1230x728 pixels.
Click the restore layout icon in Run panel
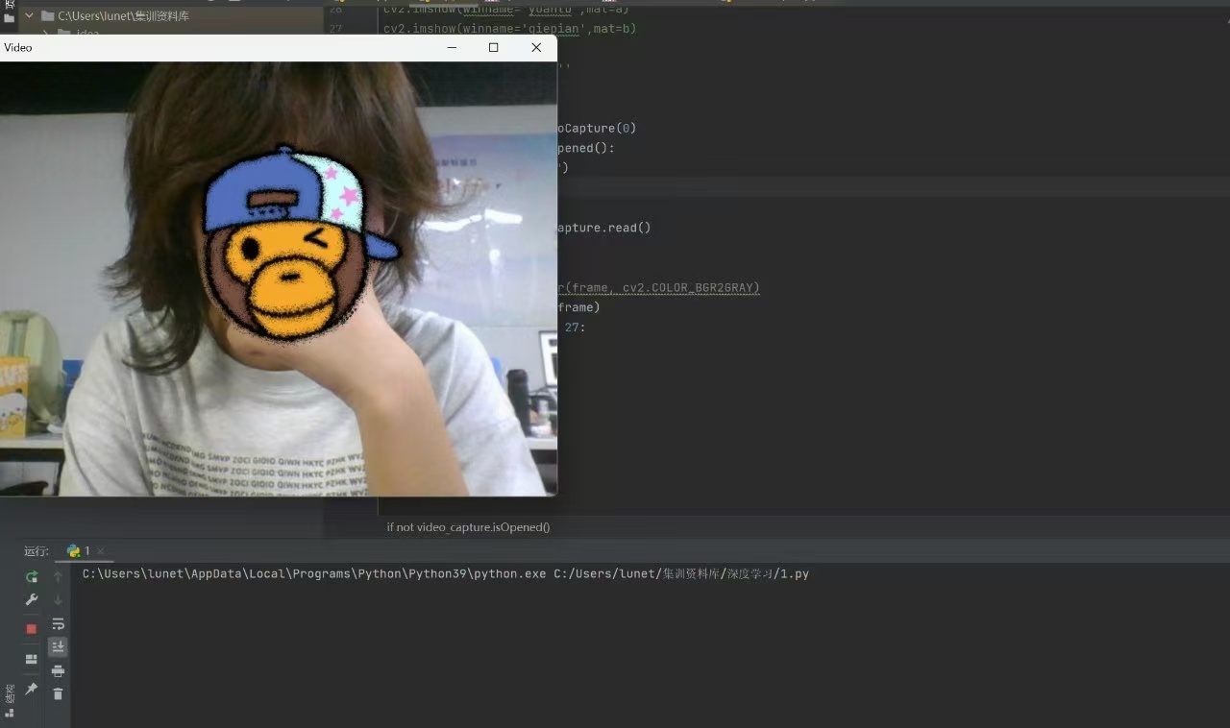pyautogui.click(x=31, y=659)
